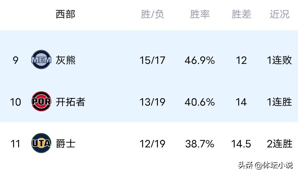Click the 13/19 record for 开拓者
This screenshot has width=298, height=174.
click(x=152, y=102)
